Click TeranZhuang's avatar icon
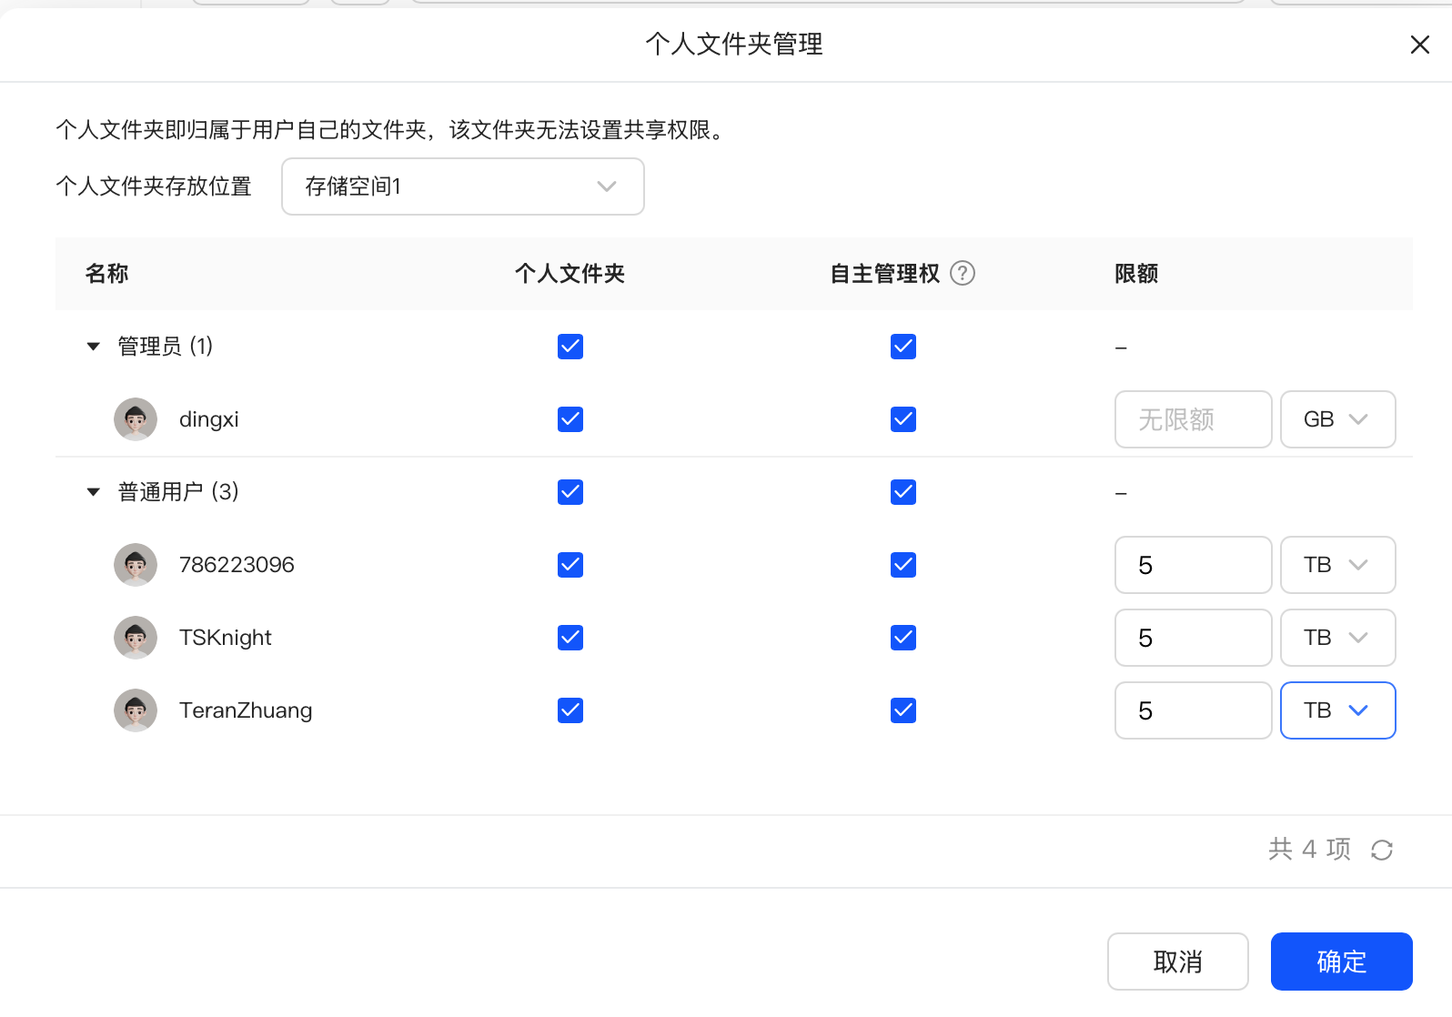Viewport: 1452px width, 1017px height. (136, 710)
